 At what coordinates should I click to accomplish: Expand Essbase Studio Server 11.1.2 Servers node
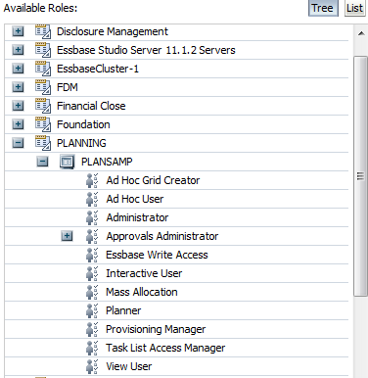coord(18,50)
